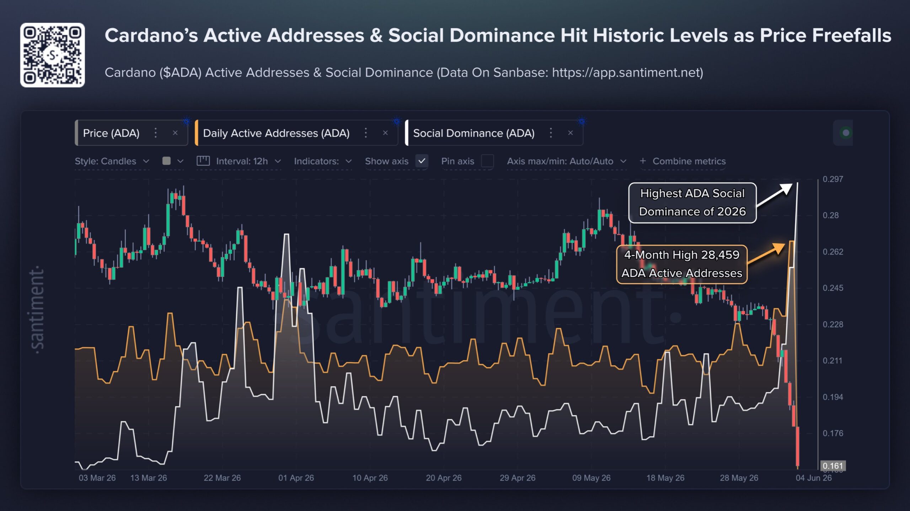
Task: Open the Interval: 12h dropdown
Action: click(248, 161)
